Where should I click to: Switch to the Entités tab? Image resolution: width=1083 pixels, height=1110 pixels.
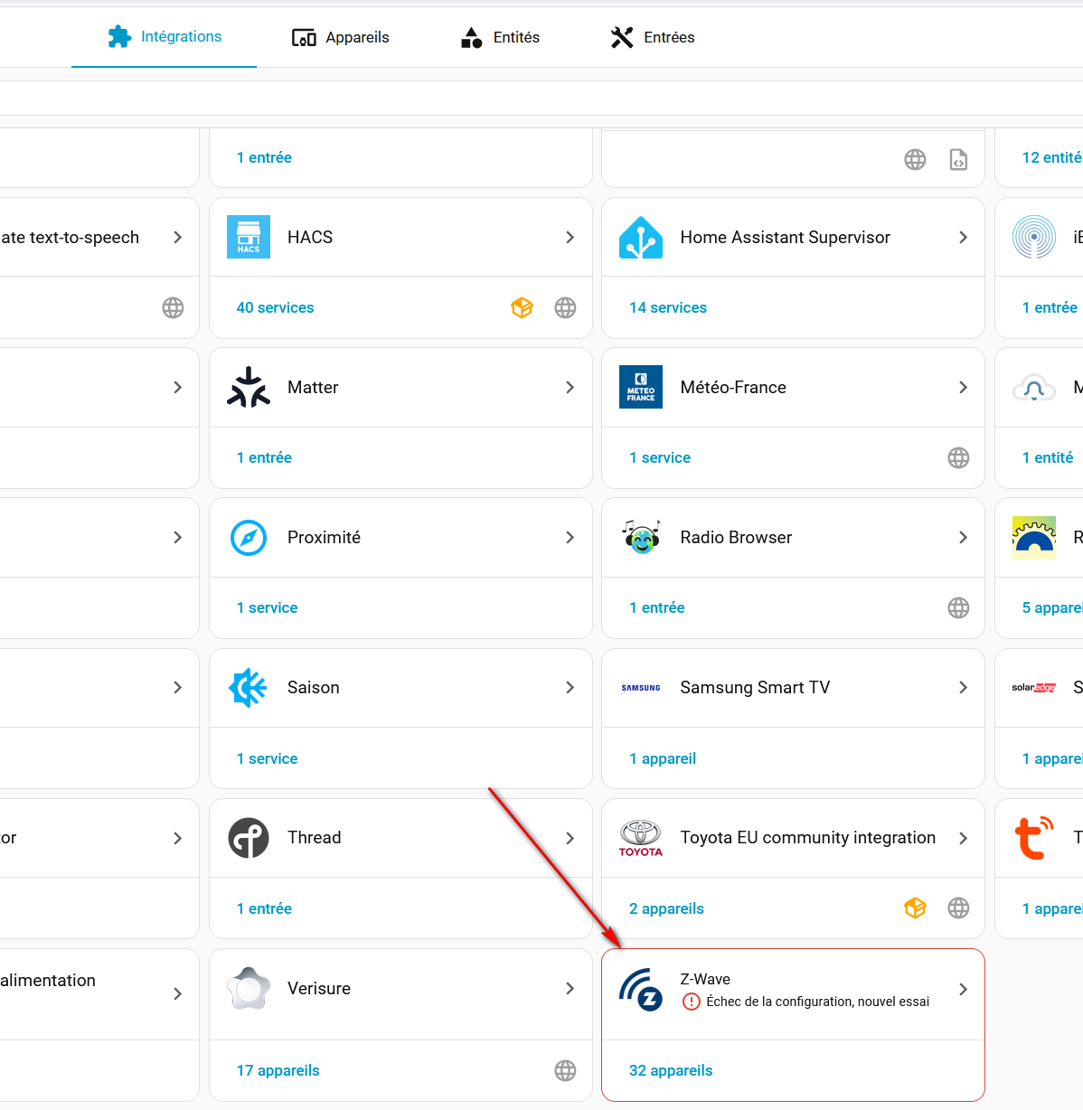(500, 37)
